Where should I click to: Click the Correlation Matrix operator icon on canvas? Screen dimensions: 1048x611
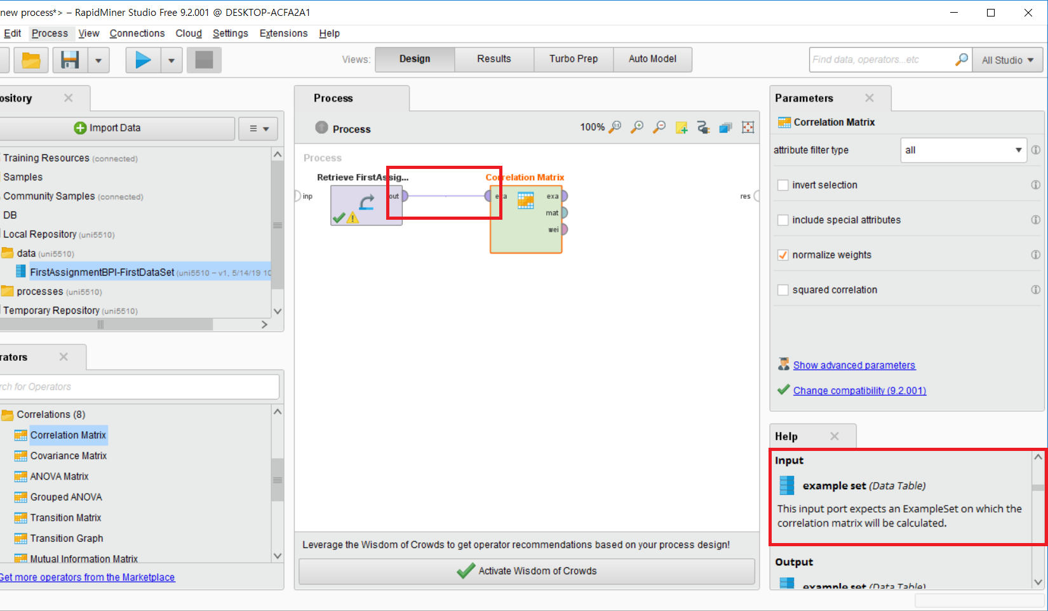525,201
